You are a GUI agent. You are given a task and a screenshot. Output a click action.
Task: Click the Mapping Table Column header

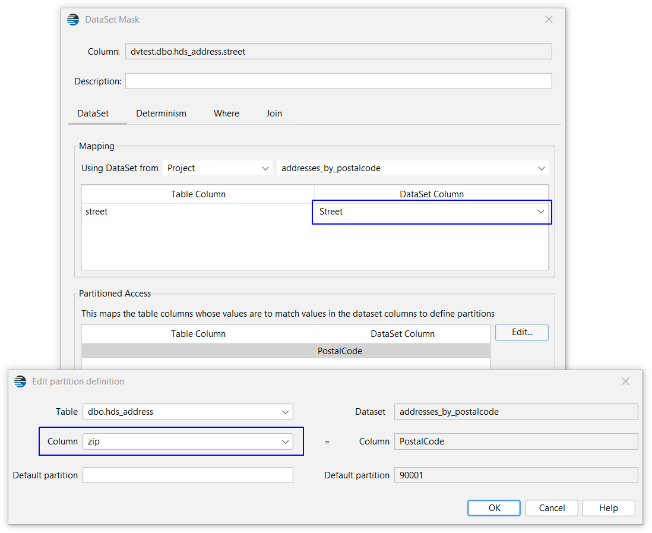click(x=198, y=194)
